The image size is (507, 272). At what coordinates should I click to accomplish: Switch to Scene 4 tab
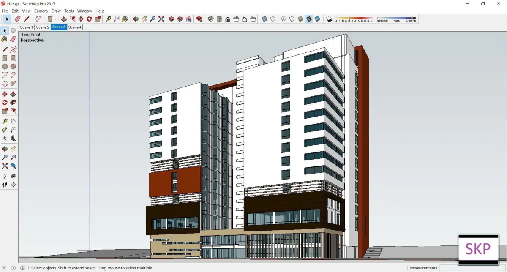click(x=75, y=27)
